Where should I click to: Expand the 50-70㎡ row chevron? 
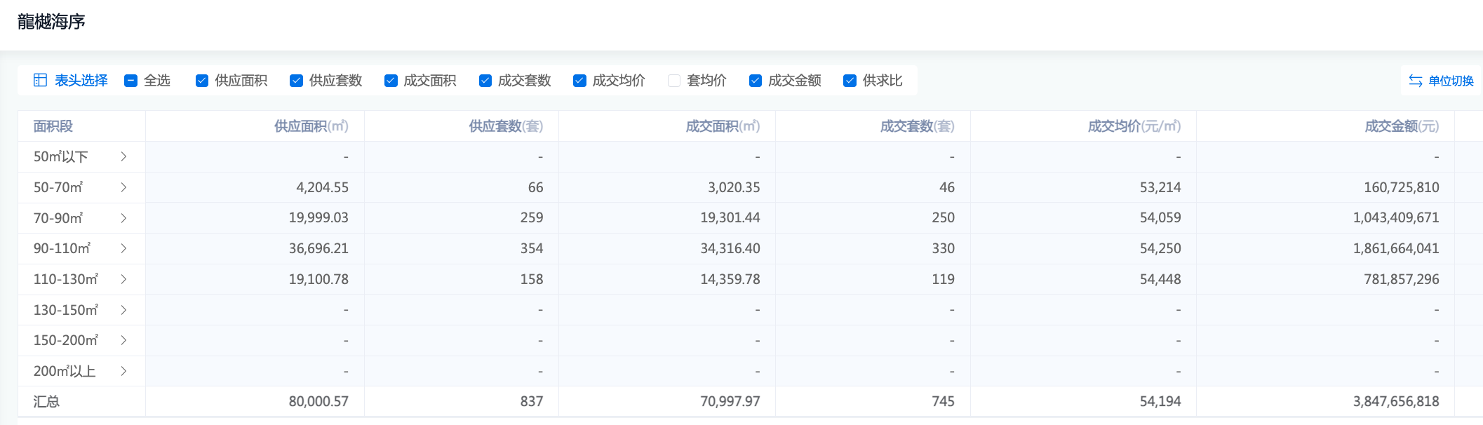[123, 187]
